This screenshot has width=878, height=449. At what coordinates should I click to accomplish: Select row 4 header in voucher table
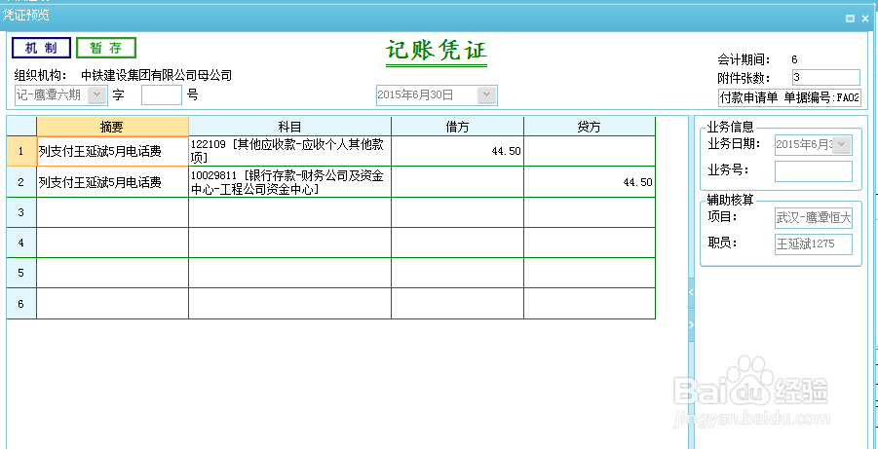(x=21, y=243)
